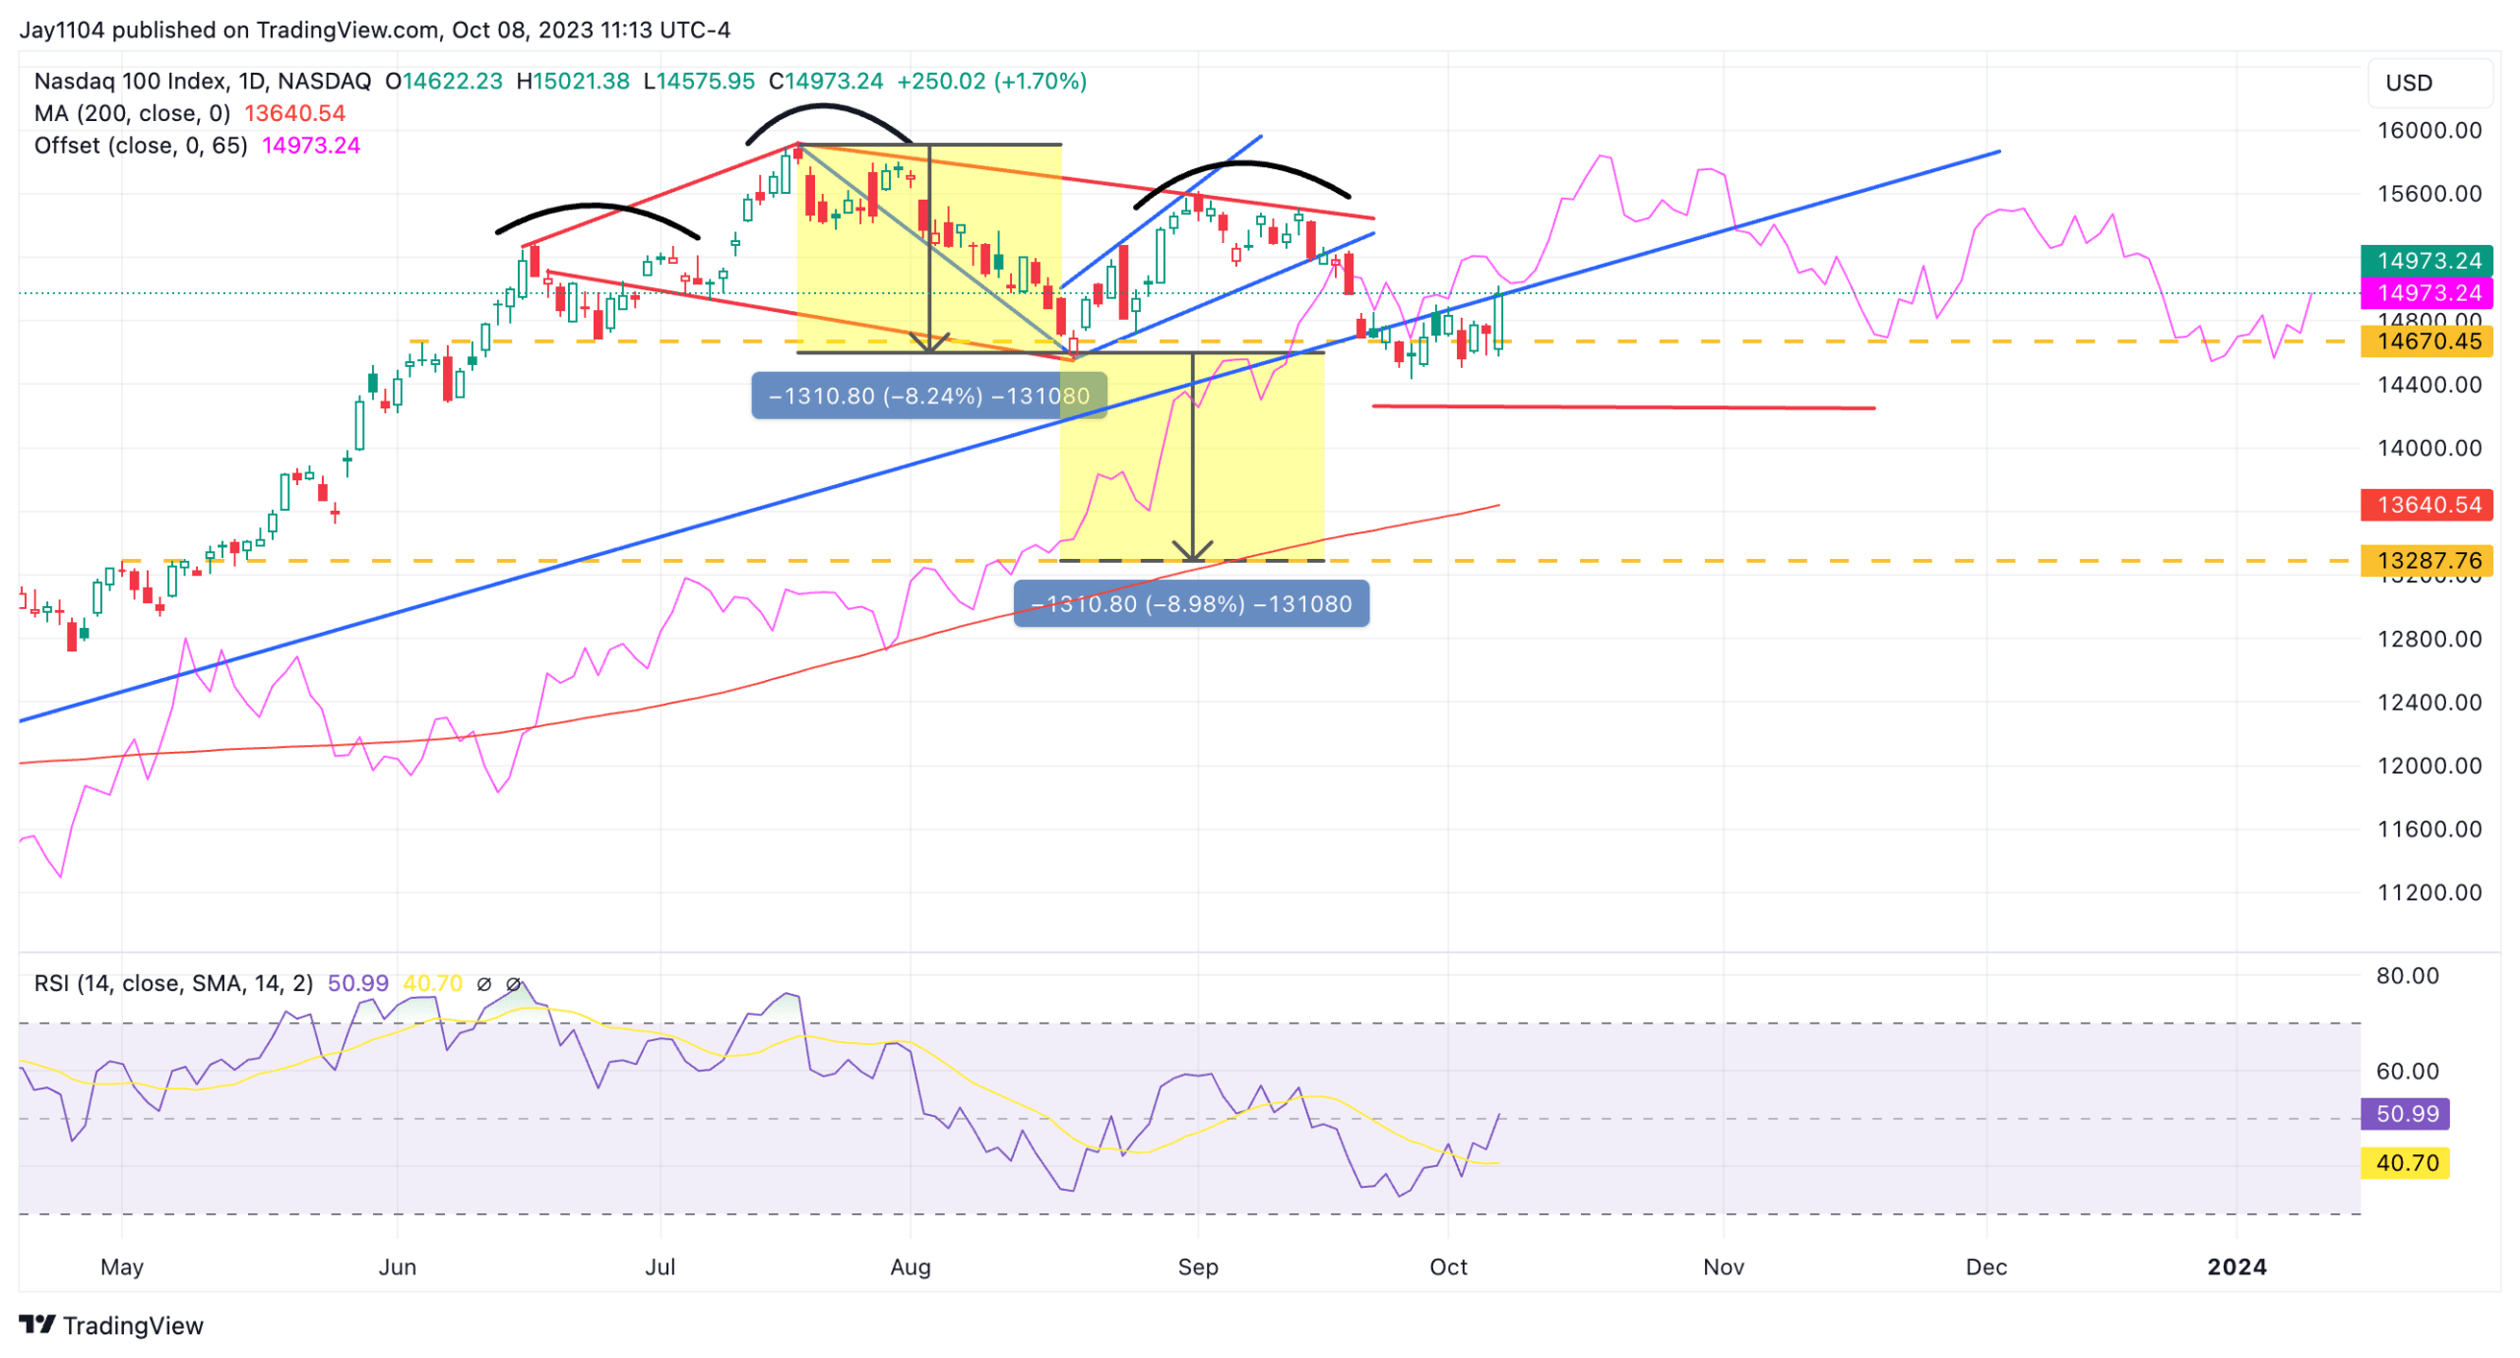Image resolution: width=2520 pixels, height=1358 pixels.
Task: Click the 60.00 RSI axis label
Action: tap(2407, 1071)
